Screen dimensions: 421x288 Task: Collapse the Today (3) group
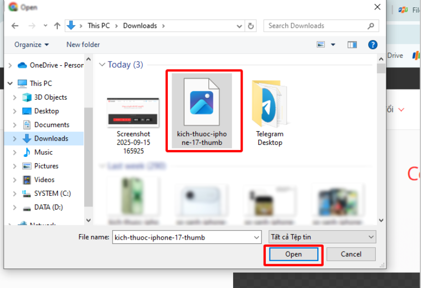pyautogui.click(x=102, y=64)
